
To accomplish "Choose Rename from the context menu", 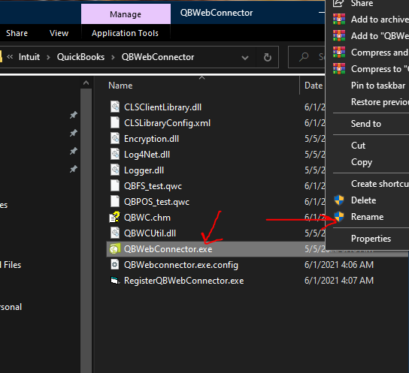I will click(x=367, y=217).
